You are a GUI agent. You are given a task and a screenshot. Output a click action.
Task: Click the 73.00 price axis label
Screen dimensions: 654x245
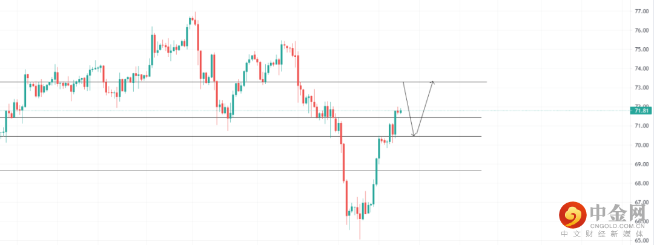click(641, 88)
